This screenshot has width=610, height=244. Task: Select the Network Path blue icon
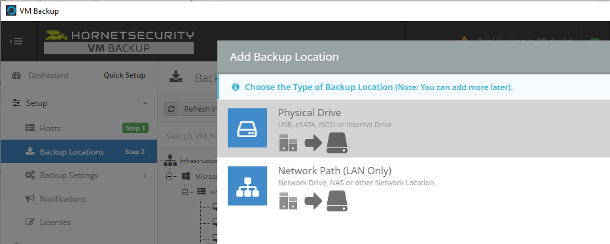pyautogui.click(x=247, y=186)
